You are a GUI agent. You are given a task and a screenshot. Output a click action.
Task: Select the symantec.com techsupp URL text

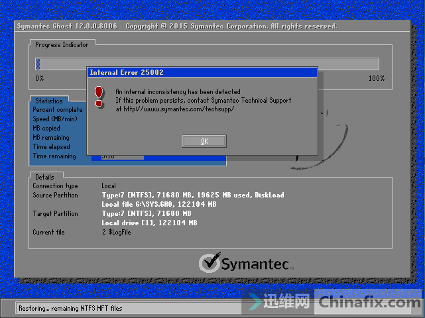point(178,109)
